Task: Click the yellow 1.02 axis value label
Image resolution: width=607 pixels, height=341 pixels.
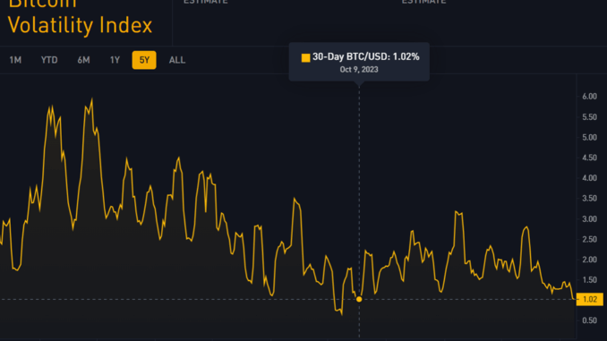Action: pos(590,299)
